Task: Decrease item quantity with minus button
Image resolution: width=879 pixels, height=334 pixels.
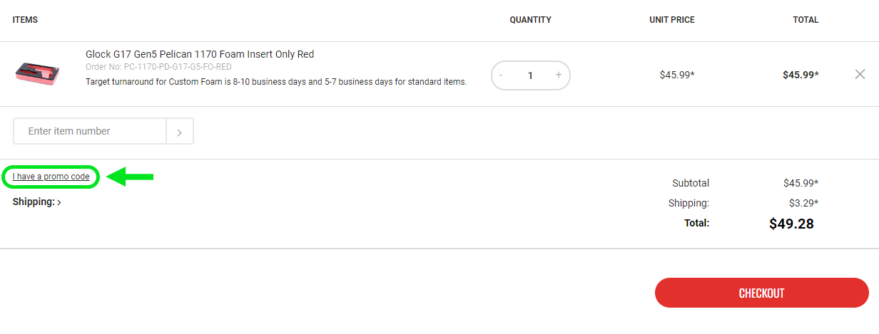Action: (501, 75)
